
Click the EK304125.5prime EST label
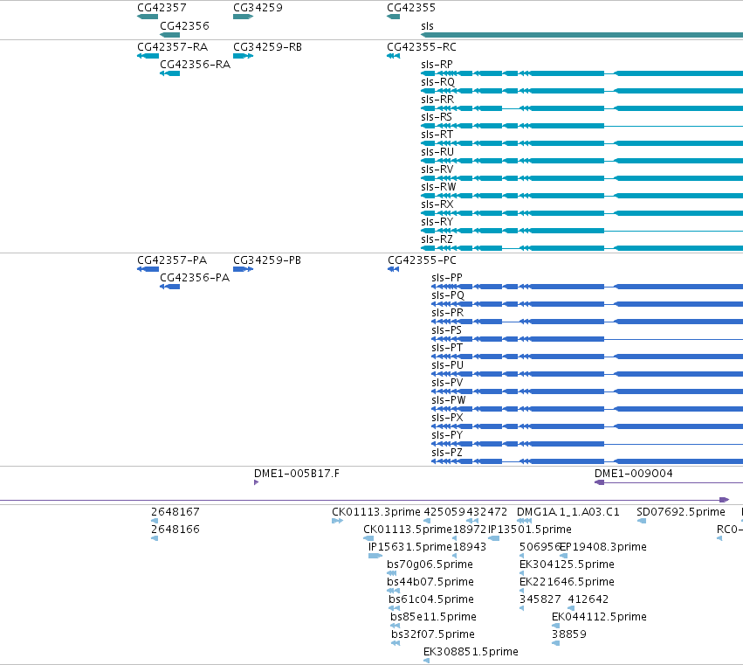[x=567, y=565]
